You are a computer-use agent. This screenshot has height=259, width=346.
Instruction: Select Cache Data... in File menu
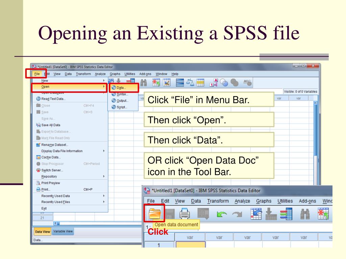click(x=70, y=157)
